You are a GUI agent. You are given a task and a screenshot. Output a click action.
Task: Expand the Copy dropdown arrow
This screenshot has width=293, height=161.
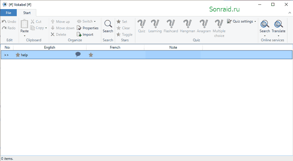(x=46, y=28)
